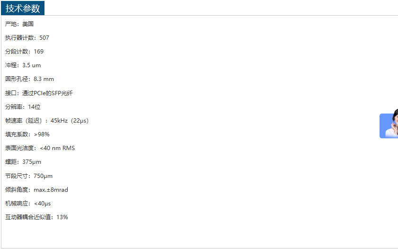Click the 通过PCIe的SFP光纤 value text
The width and height of the screenshot is (398, 249).
[x=47, y=93]
